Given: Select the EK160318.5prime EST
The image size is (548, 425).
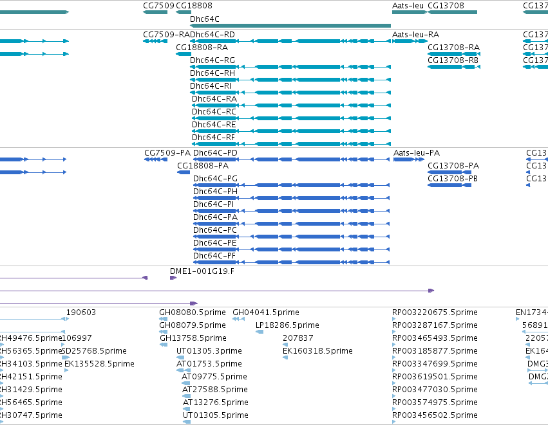Looking at the screenshot, I should (x=317, y=351).
